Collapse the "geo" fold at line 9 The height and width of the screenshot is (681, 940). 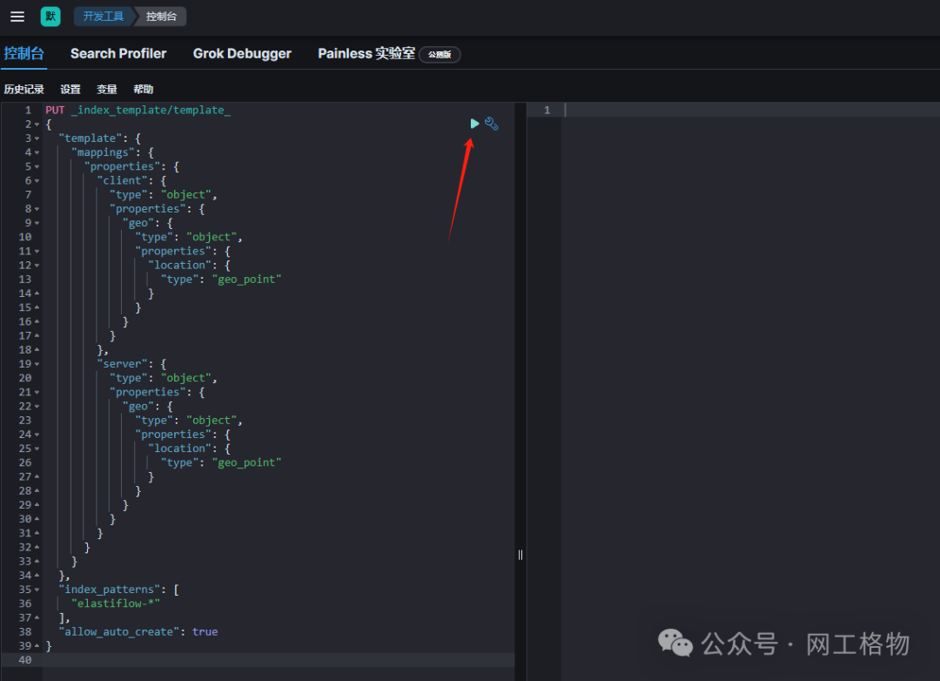point(37,223)
